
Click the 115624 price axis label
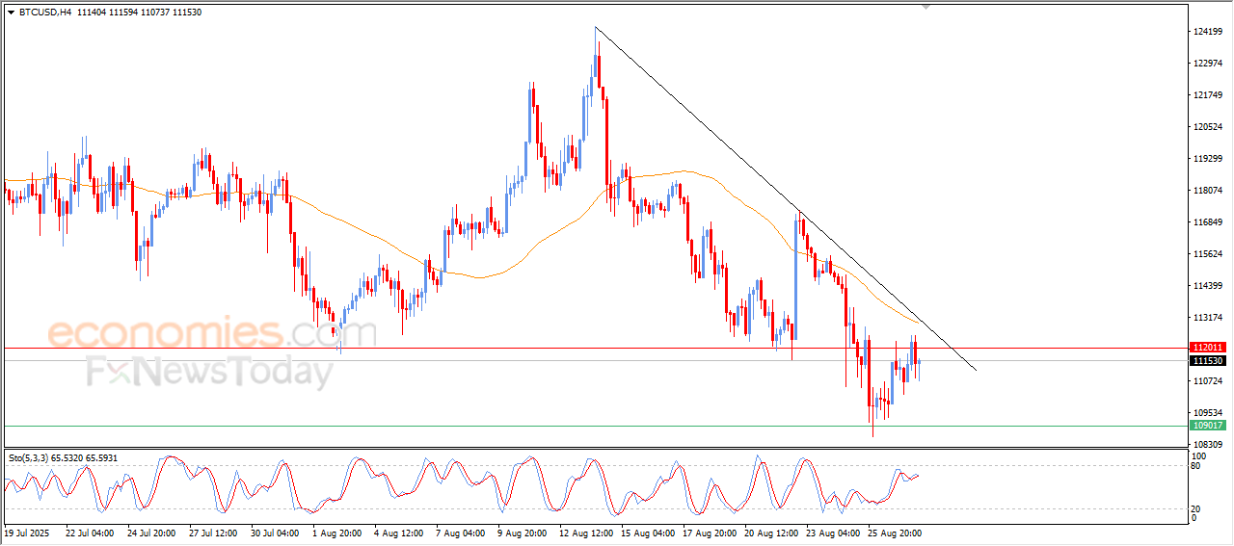(x=1208, y=254)
